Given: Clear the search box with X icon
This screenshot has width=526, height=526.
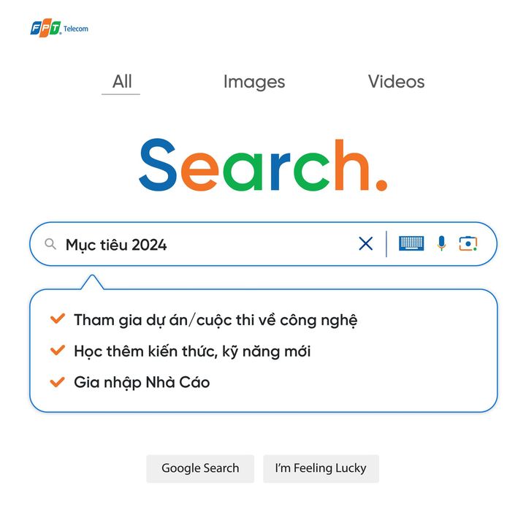Looking at the screenshot, I should (365, 244).
